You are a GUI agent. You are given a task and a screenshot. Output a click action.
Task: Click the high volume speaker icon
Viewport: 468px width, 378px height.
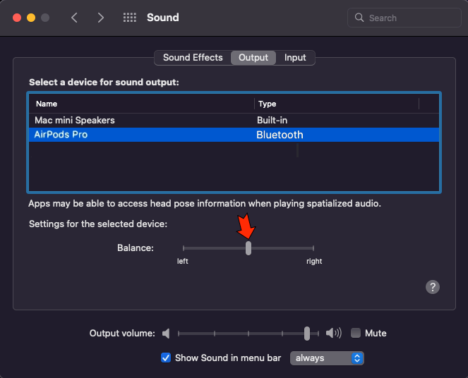click(x=333, y=333)
